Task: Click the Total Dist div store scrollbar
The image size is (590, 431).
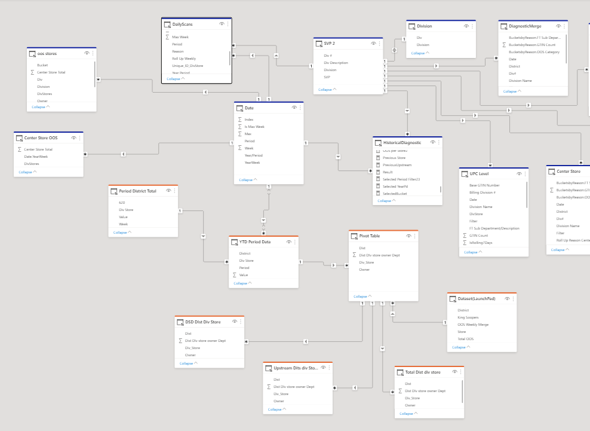Action: click(462, 391)
